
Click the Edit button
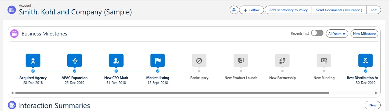[374, 10]
